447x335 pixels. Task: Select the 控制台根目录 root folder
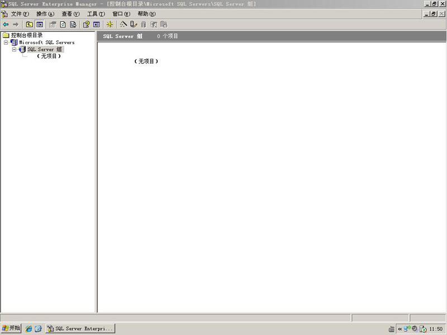(26, 35)
